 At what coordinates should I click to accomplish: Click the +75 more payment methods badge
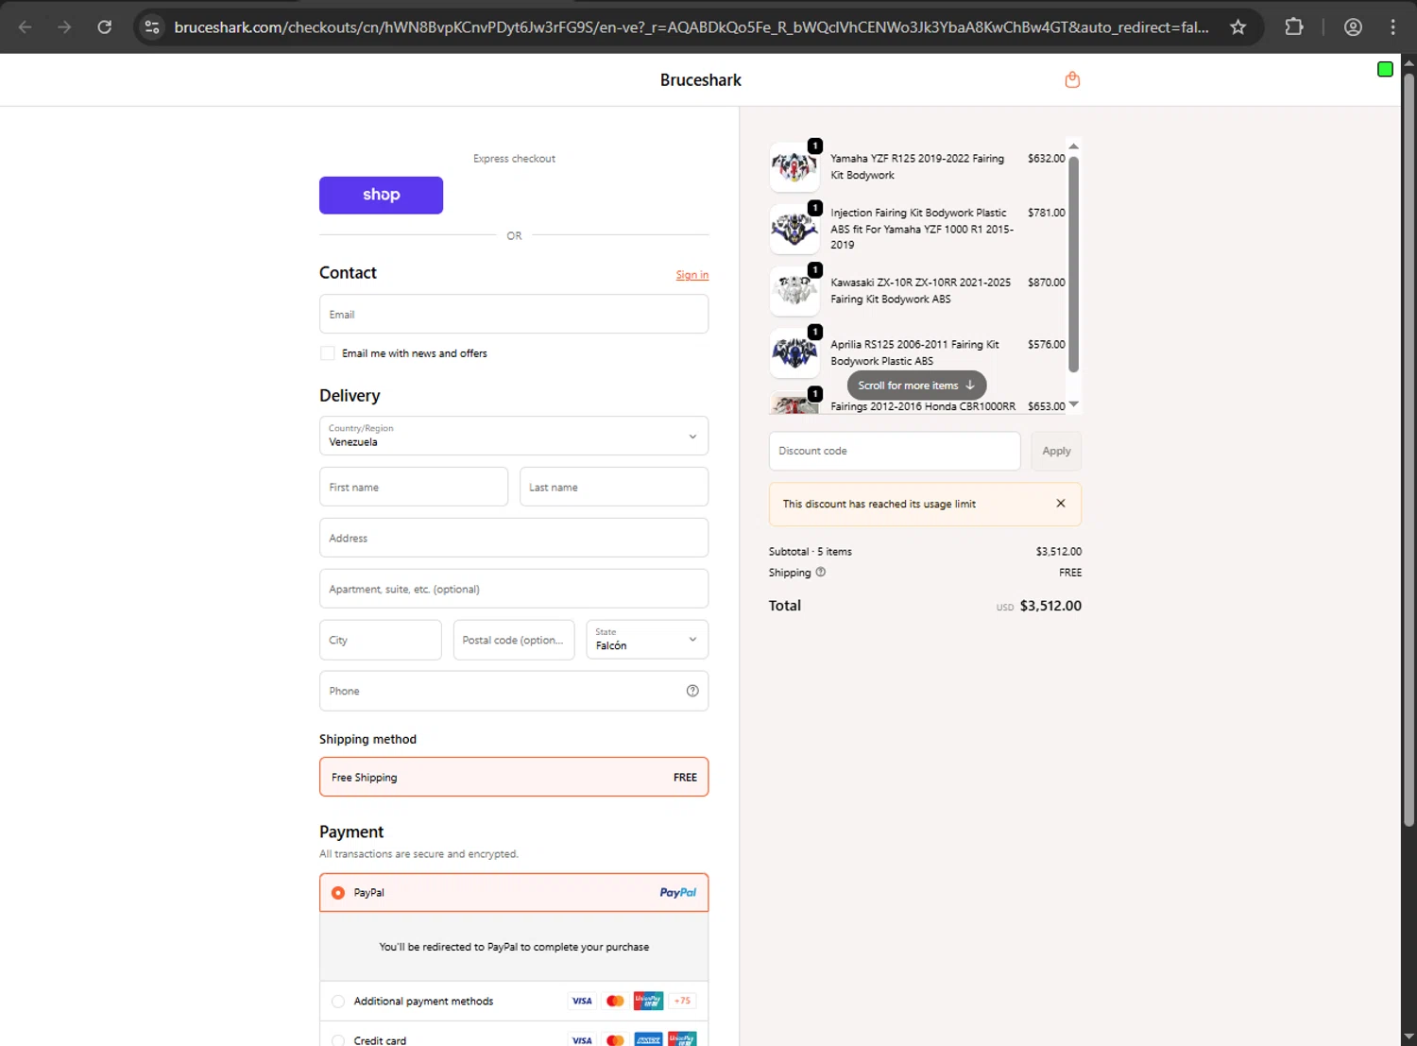coord(682,1001)
